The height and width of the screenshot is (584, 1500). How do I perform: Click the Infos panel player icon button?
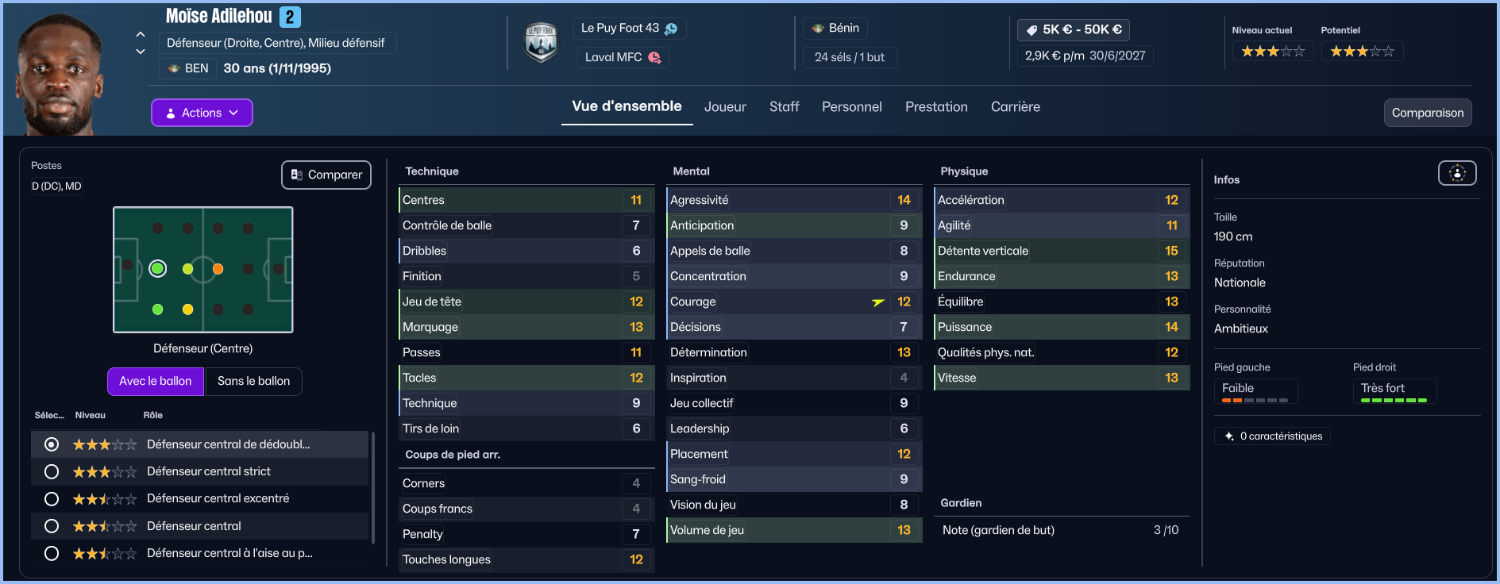click(x=1457, y=173)
